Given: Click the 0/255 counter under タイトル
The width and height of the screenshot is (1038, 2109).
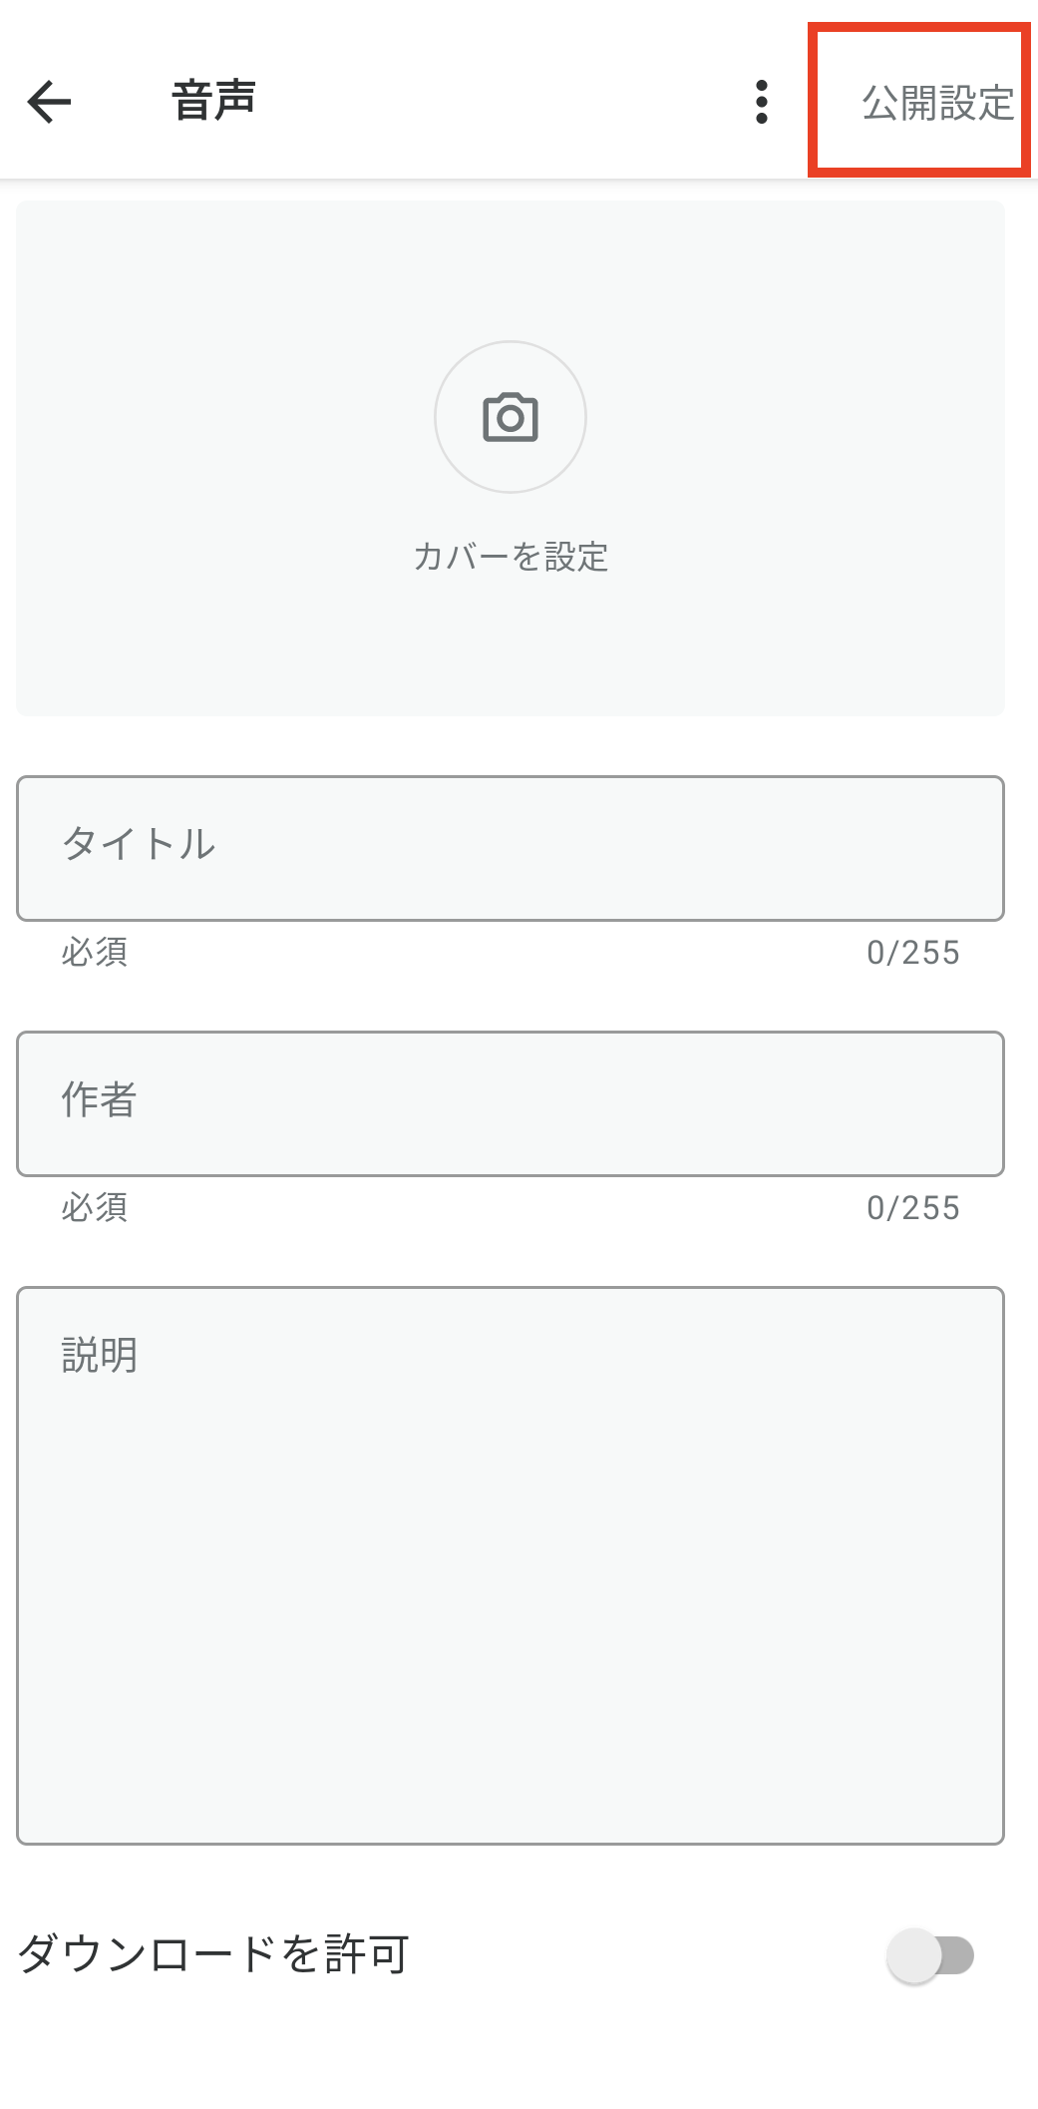Looking at the screenshot, I should click(913, 953).
